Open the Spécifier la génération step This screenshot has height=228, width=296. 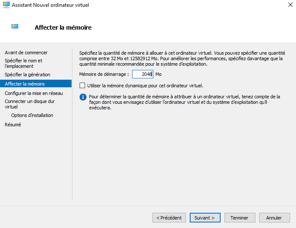(x=27, y=75)
